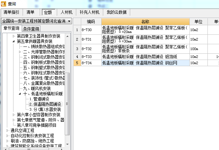Click name cell ending 苯板条
Viewport: 219px width, 150px height.
pos(145,49)
